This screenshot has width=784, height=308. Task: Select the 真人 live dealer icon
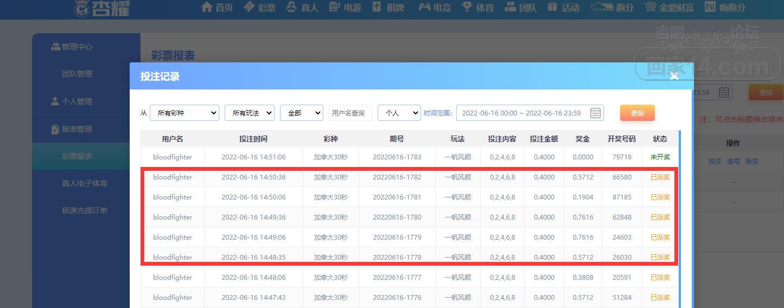coord(291,7)
